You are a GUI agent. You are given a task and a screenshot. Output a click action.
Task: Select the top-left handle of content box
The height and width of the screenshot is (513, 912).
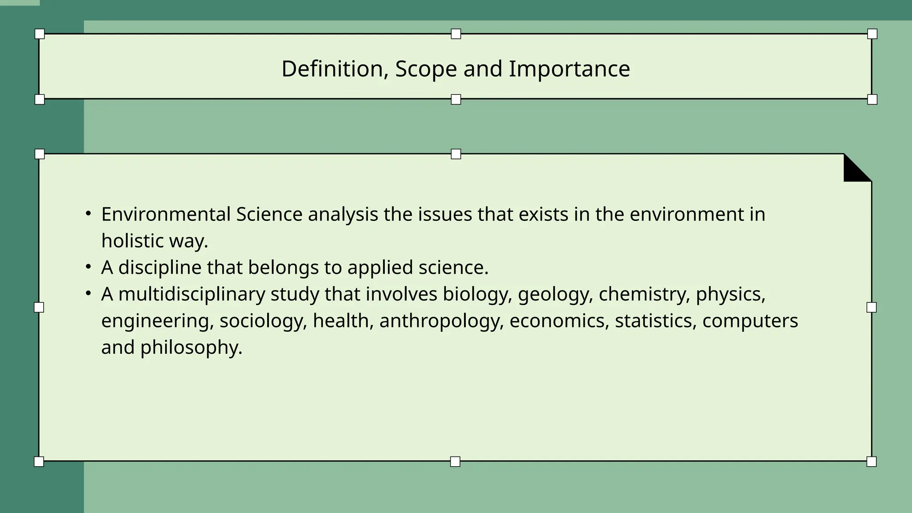click(40, 154)
